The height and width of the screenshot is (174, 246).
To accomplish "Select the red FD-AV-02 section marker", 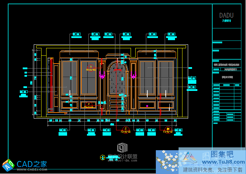I will point(168,130).
